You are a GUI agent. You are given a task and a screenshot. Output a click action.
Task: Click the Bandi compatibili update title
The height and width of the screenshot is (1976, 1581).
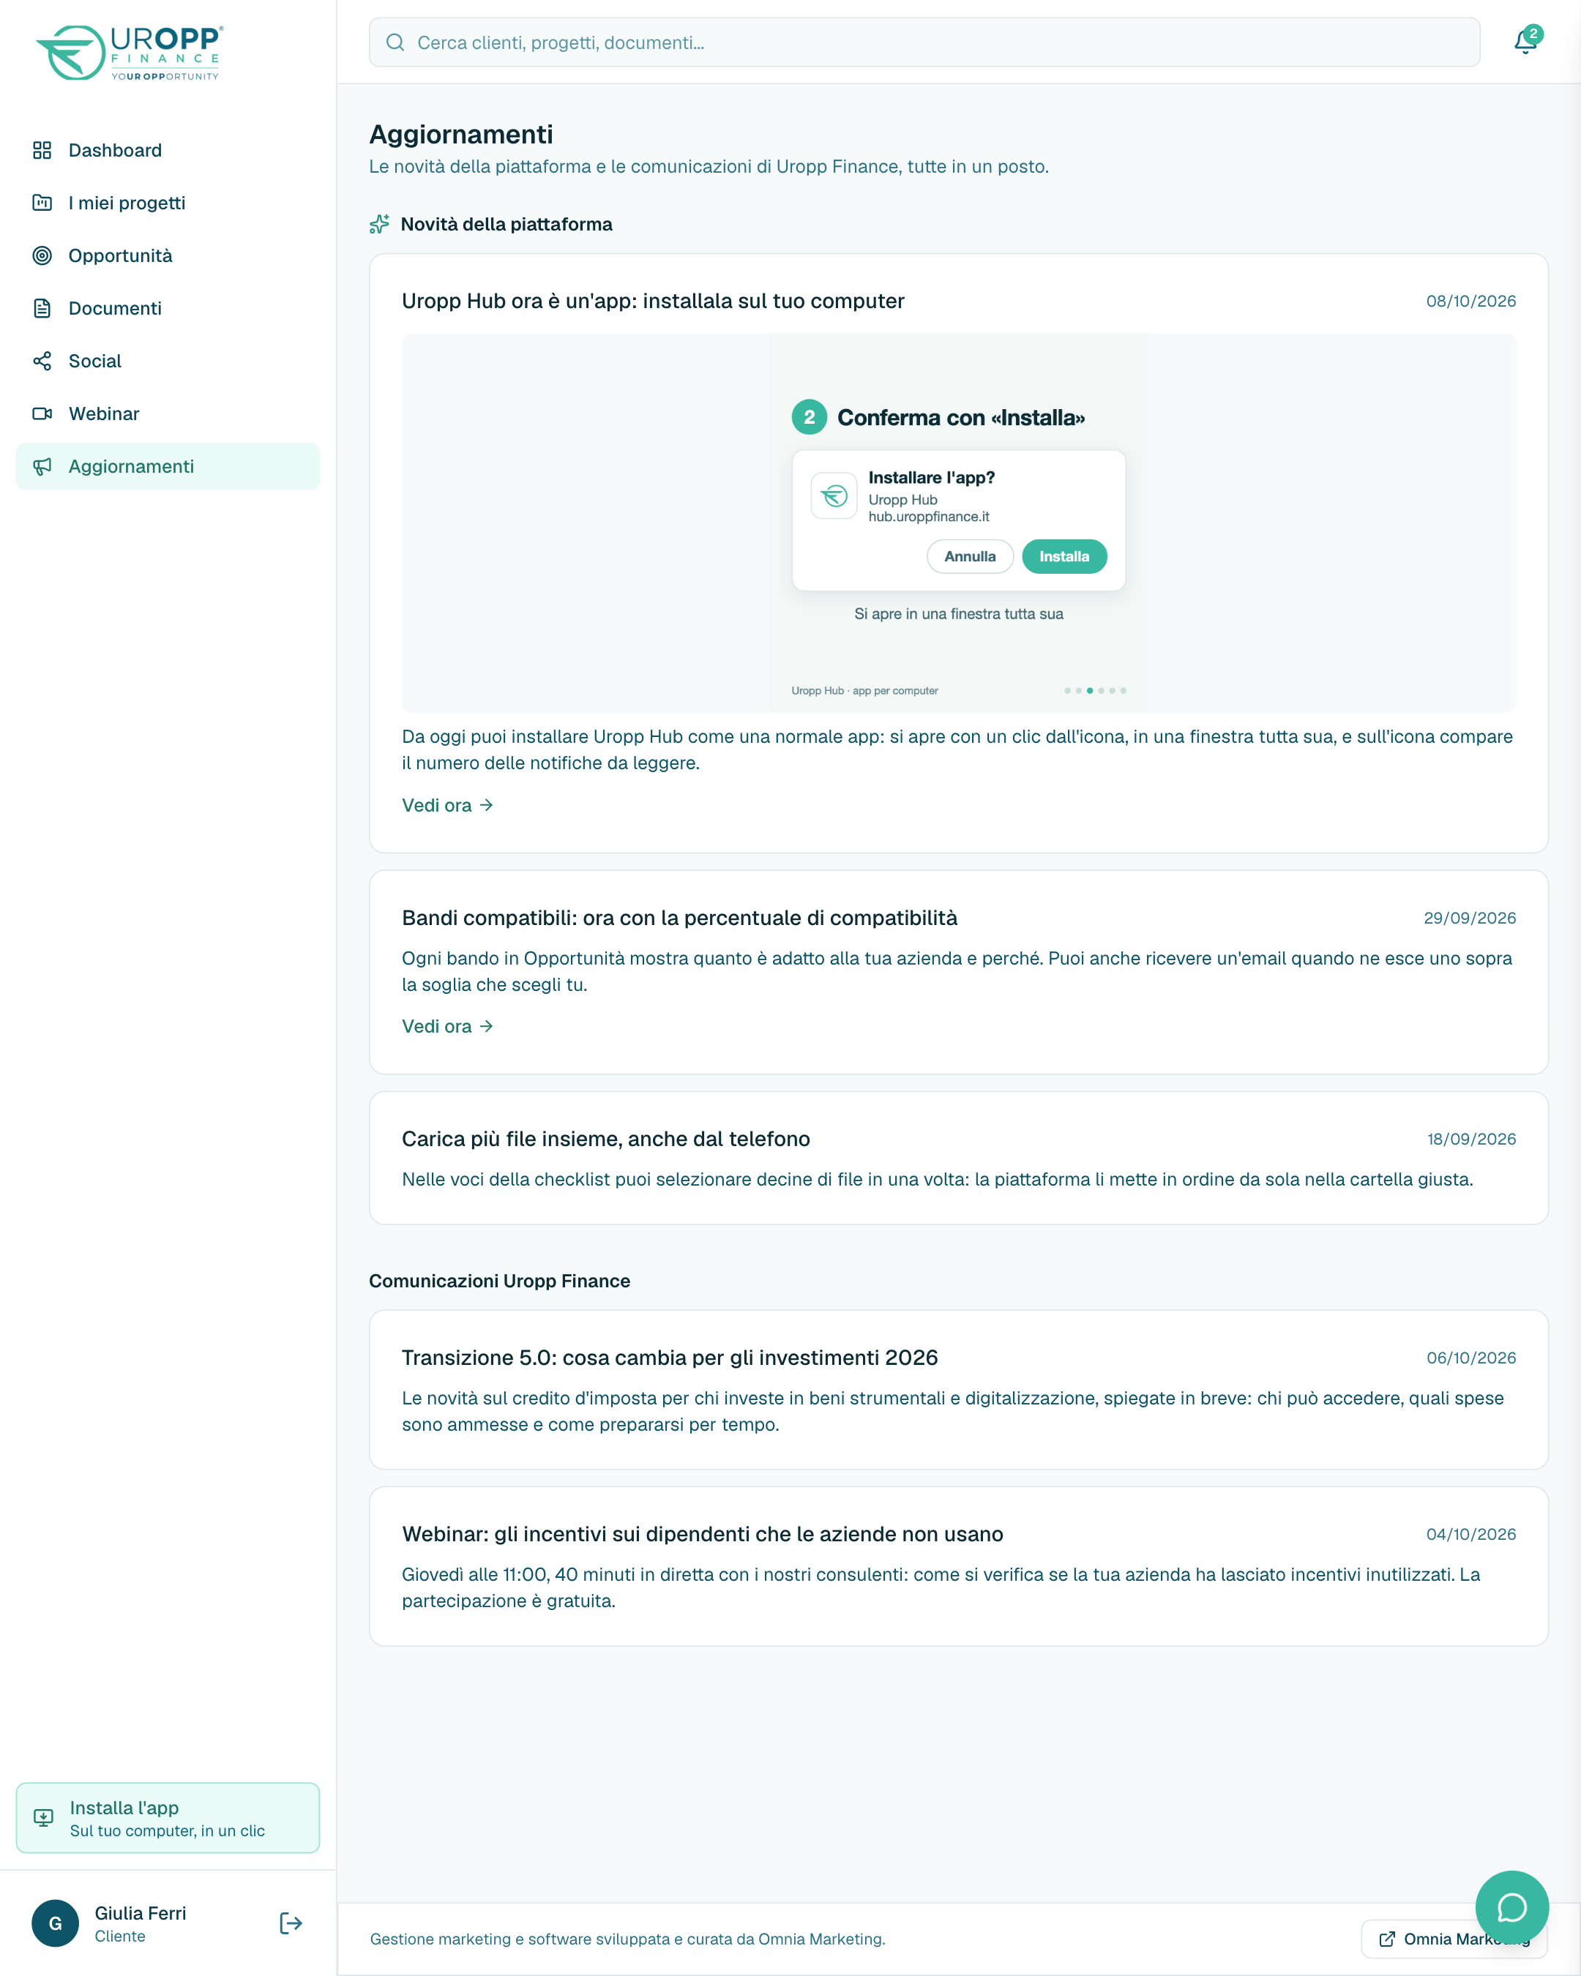[679, 918]
